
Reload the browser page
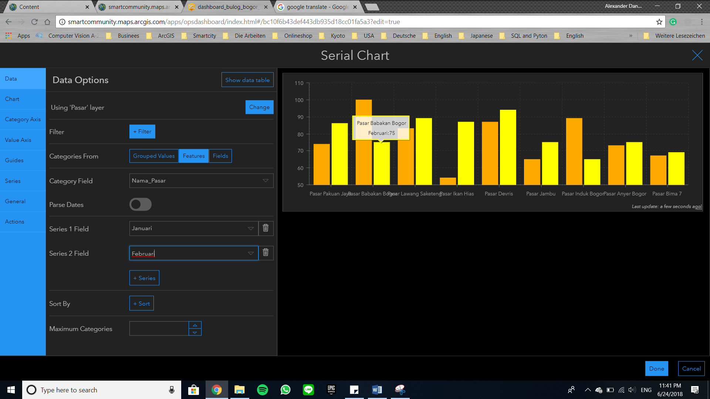34,22
